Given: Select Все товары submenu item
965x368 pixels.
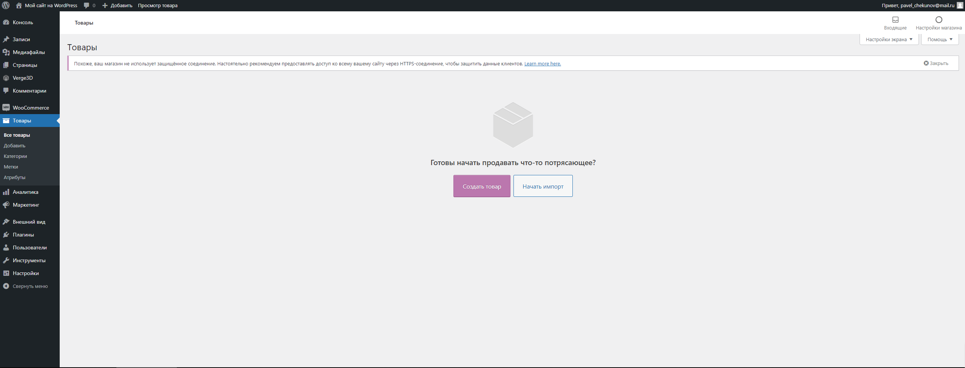Looking at the screenshot, I should coord(17,135).
